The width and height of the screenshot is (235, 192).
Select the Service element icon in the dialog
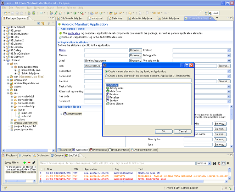point(108,101)
